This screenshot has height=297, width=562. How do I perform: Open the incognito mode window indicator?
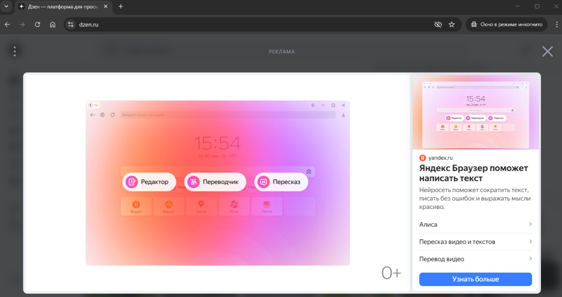pyautogui.click(x=506, y=24)
